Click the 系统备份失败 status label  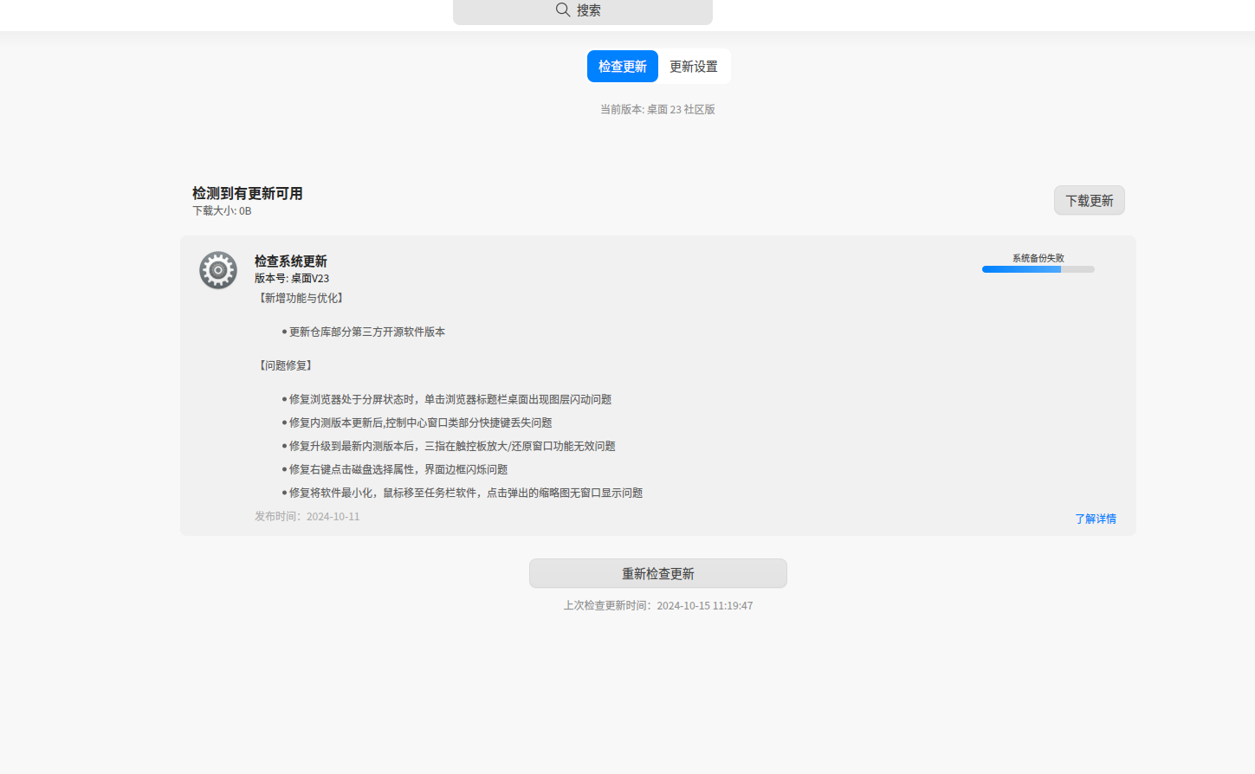pyautogui.click(x=1038, y=259)
